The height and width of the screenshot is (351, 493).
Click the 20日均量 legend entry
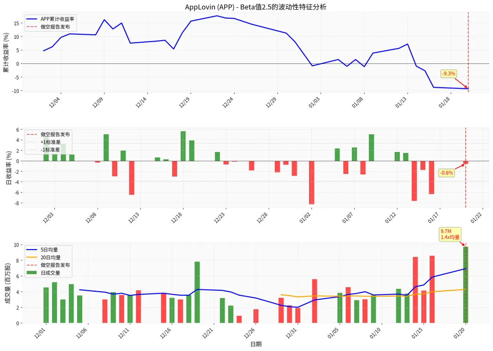point(43,257)
